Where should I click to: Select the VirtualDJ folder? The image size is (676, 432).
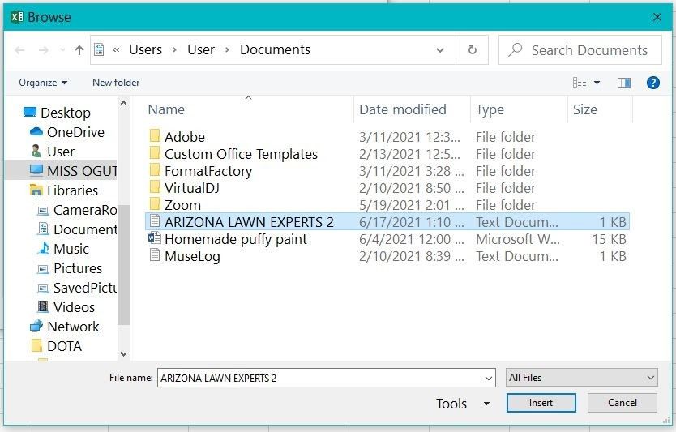[387, 188]
